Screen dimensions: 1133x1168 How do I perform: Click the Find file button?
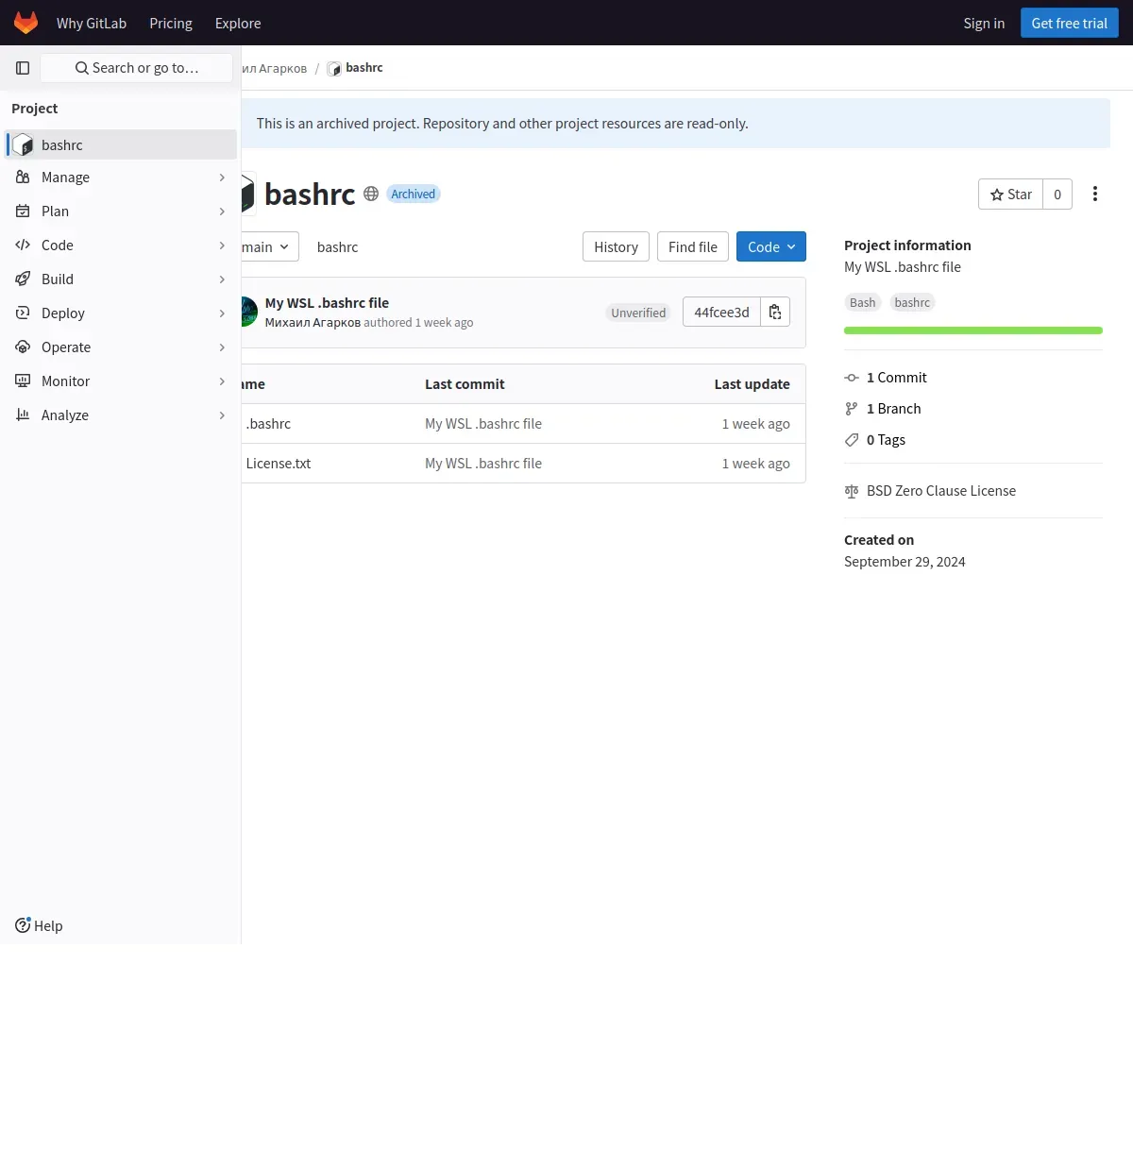click(693, 246)
